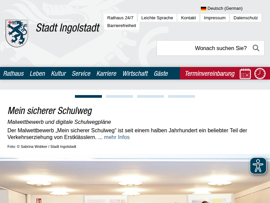Click the Ingolstadt coat of arms logo

coord(17,33)
